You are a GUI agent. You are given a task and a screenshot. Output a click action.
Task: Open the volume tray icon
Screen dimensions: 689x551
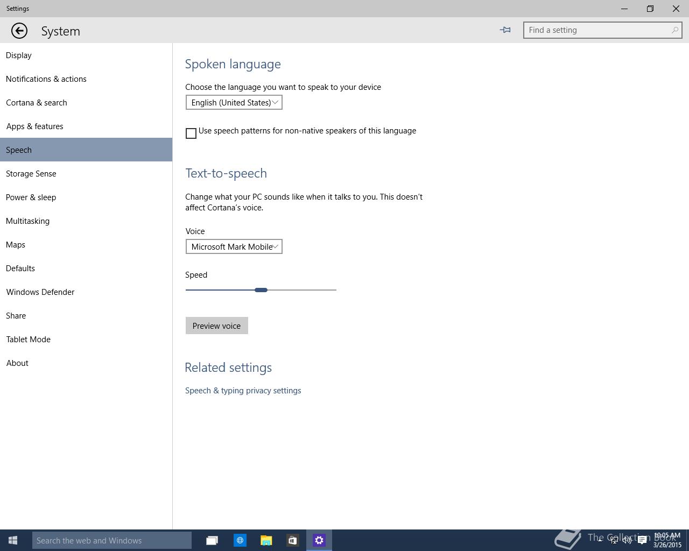(x=627, y=540)
